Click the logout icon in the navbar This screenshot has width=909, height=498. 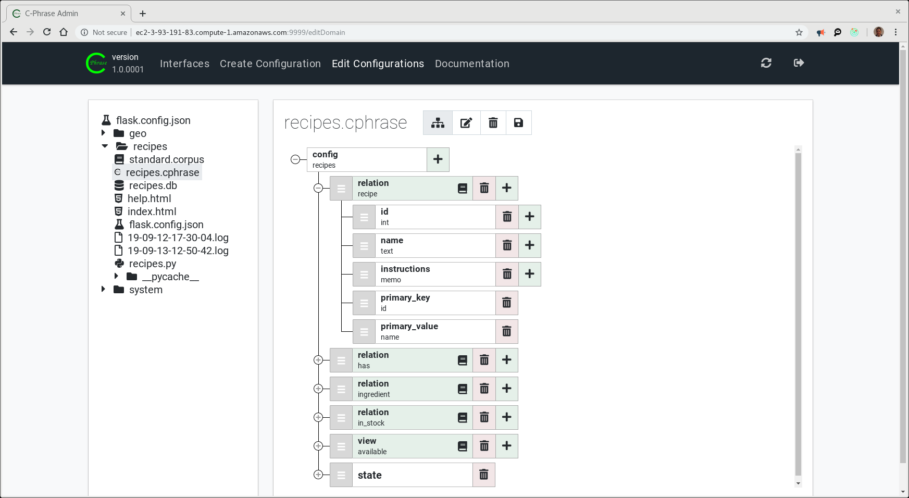click(799, 63)
